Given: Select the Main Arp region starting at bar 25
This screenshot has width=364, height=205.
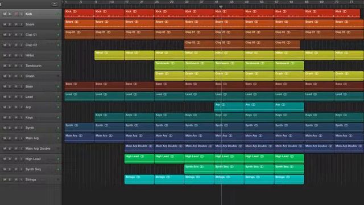Looking at the screenshot, I should click(169, 138).
